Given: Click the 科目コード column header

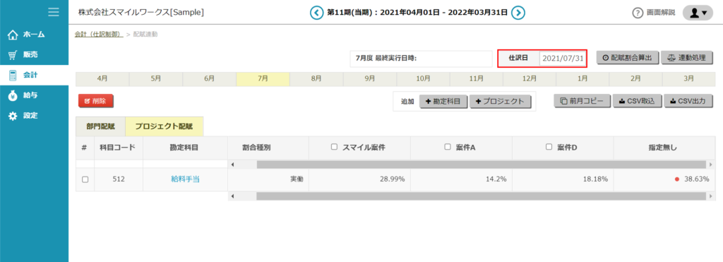Looking at the screenshot, I should point(118,148).
